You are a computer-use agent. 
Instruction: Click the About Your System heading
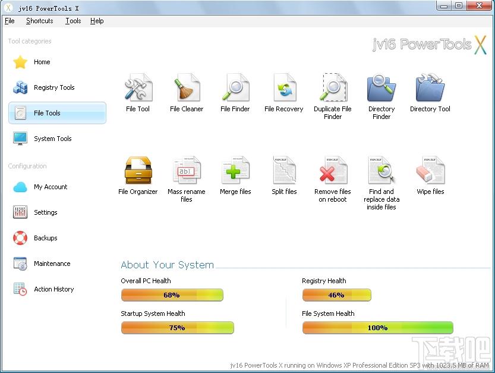[168, 265]
